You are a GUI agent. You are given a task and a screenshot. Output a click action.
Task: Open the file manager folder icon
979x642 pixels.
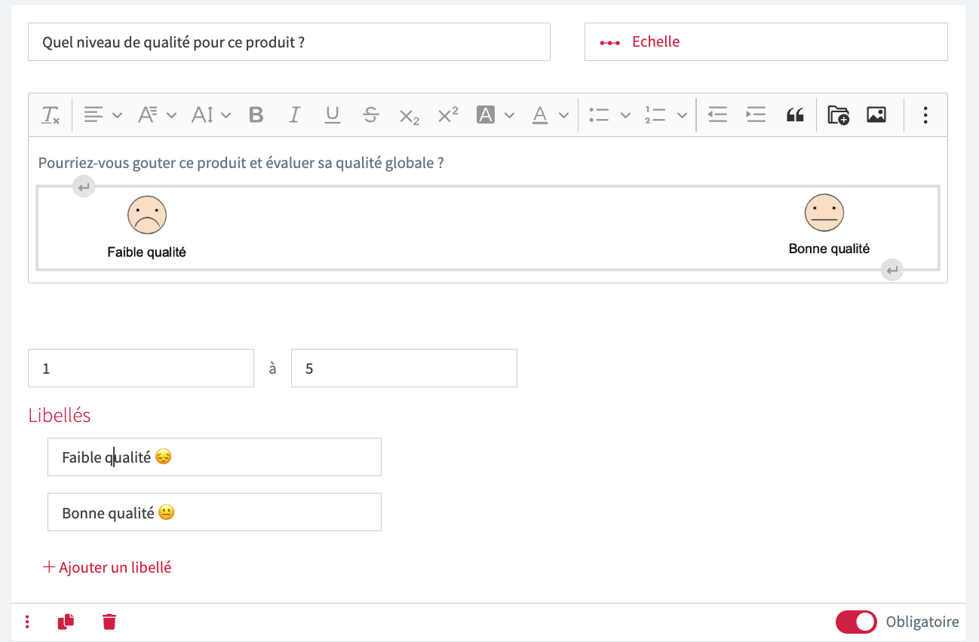tap(838, 115)
